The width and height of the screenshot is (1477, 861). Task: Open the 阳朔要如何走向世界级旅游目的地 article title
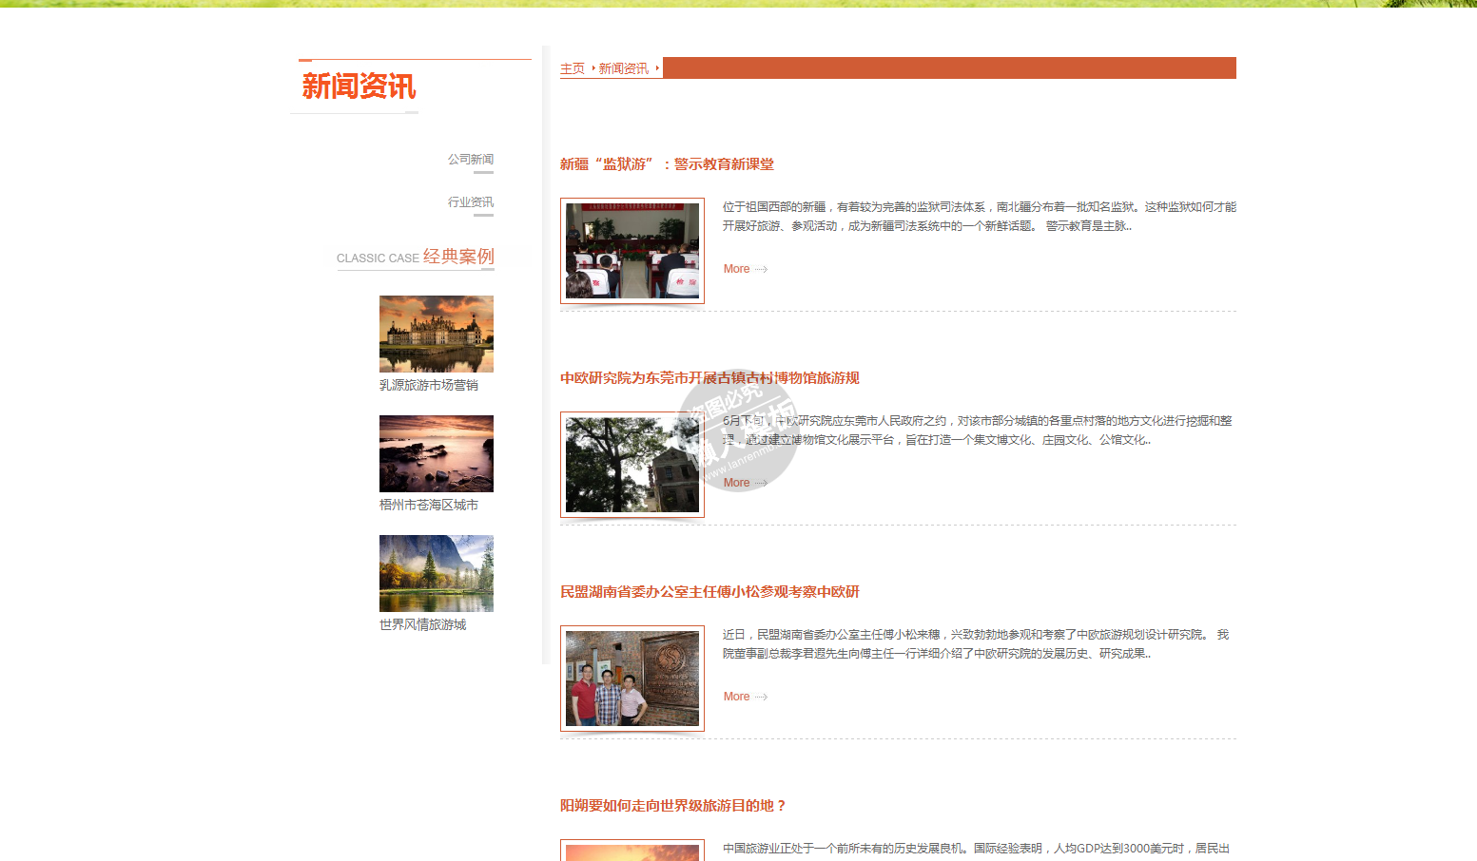673,806
